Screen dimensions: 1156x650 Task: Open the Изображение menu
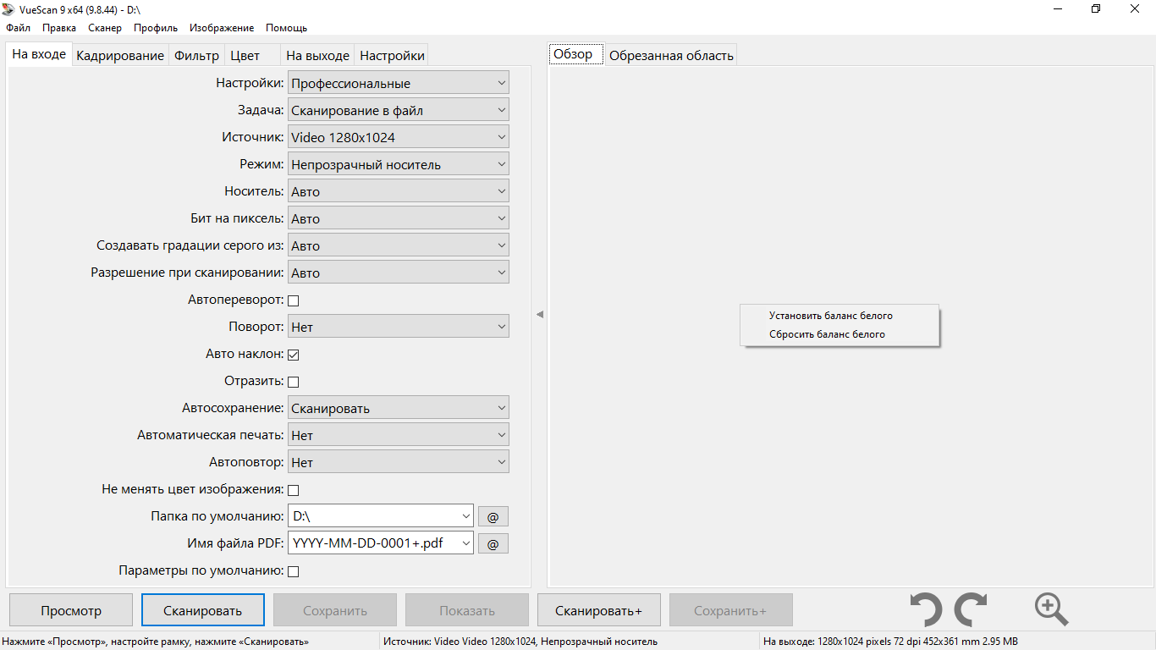220,28
